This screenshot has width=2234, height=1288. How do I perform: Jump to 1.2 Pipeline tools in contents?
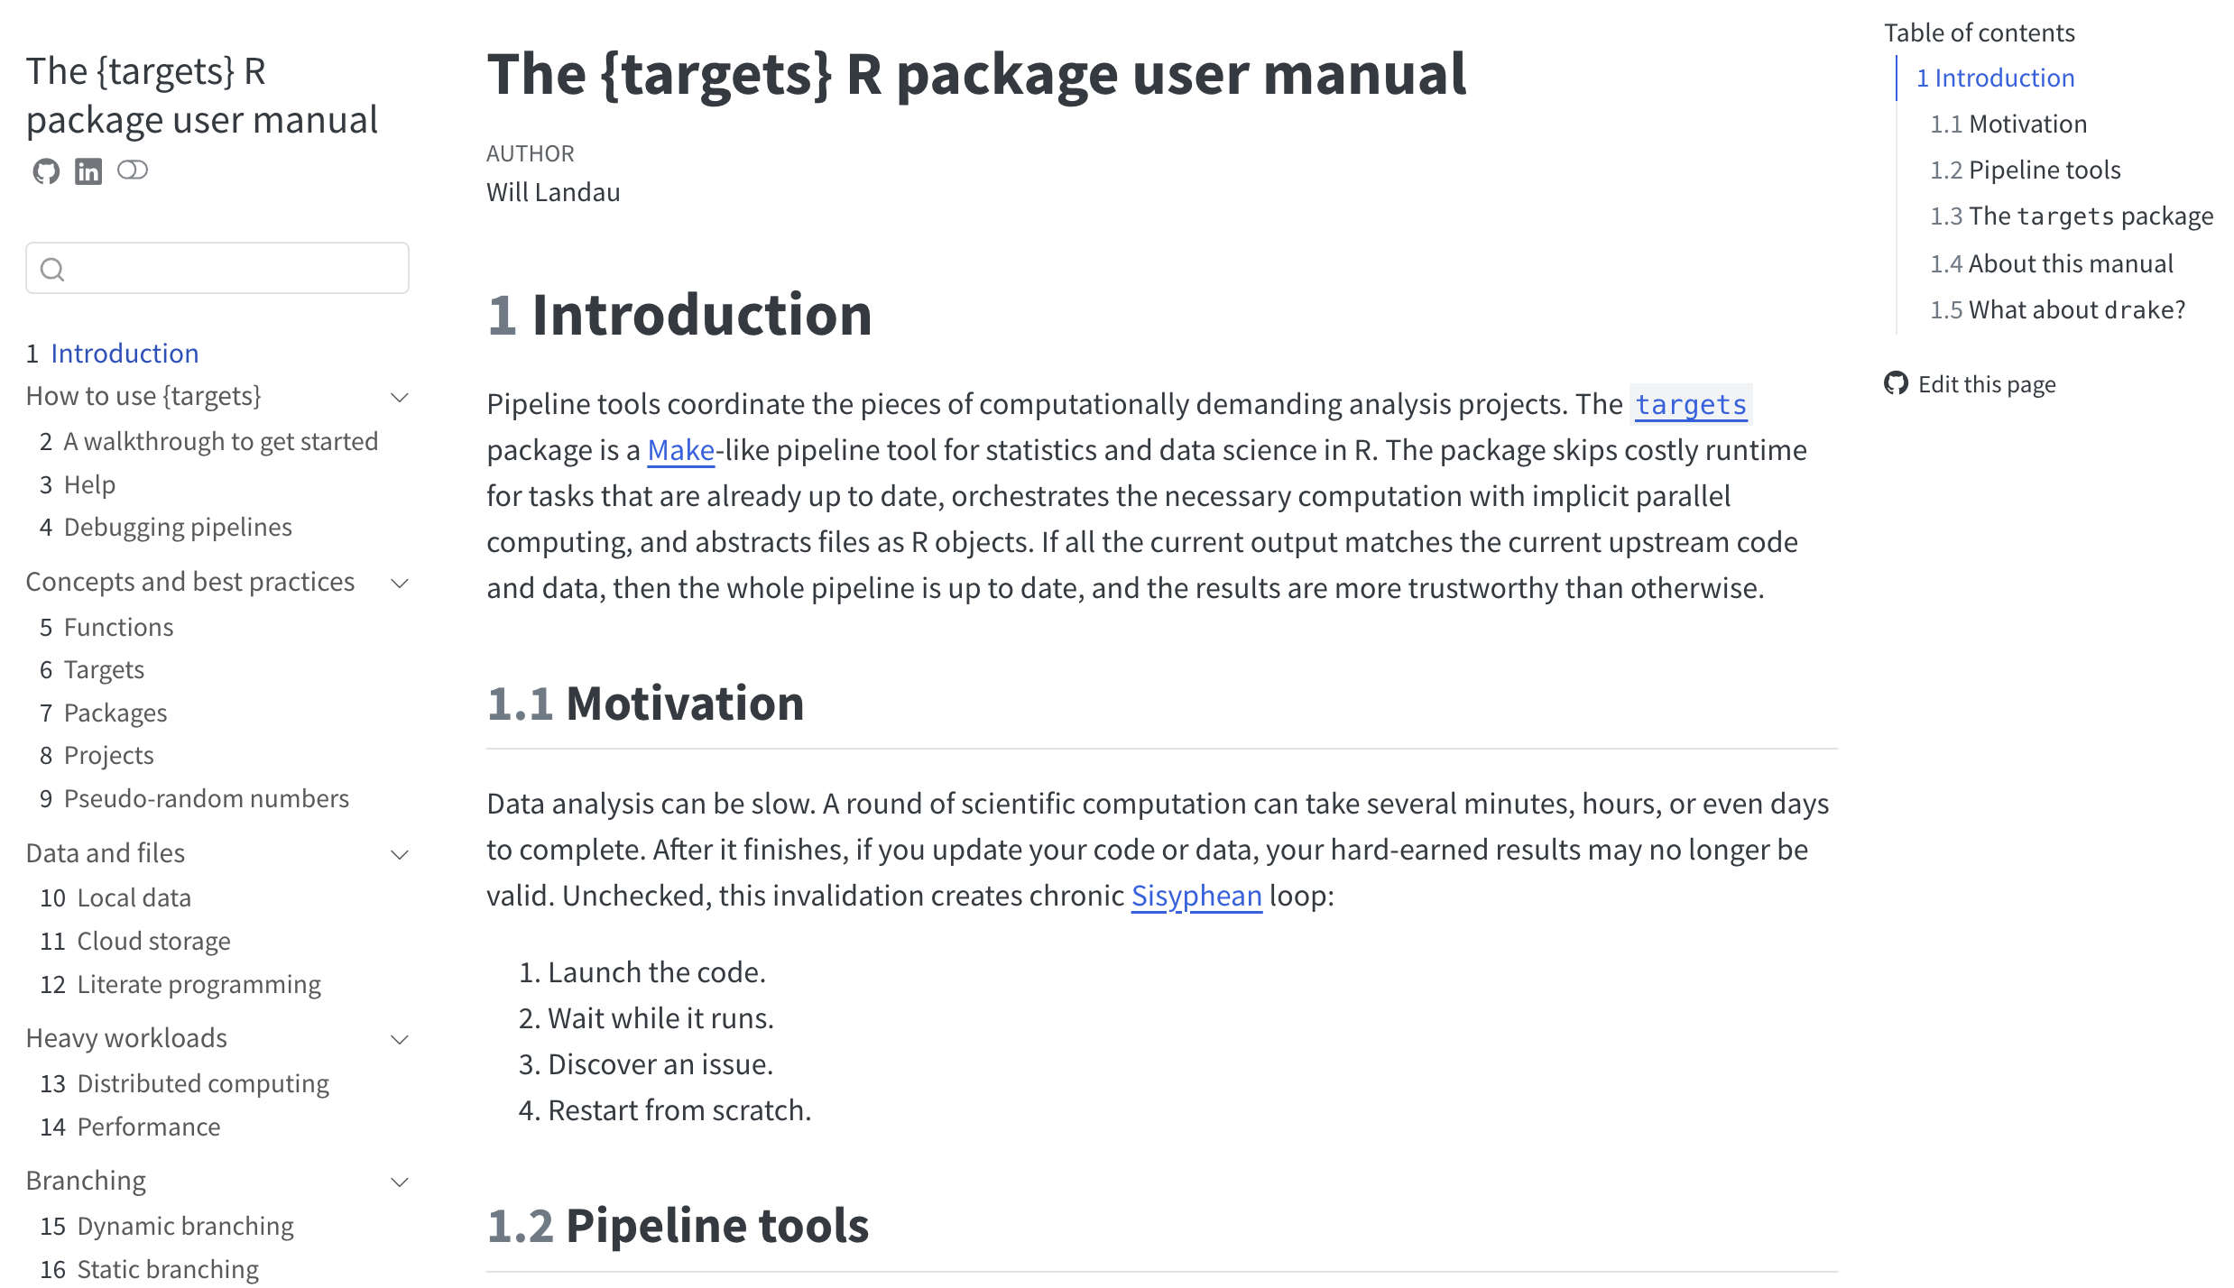[x=2025, y=170]
